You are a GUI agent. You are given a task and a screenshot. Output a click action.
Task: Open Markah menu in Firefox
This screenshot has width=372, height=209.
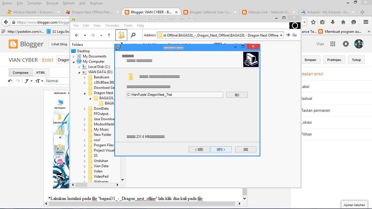coord(69,3)
